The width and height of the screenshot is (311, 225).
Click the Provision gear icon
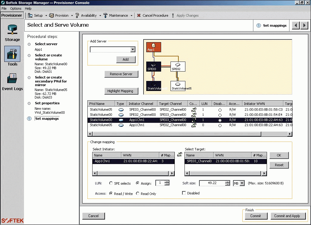(51, 15)
